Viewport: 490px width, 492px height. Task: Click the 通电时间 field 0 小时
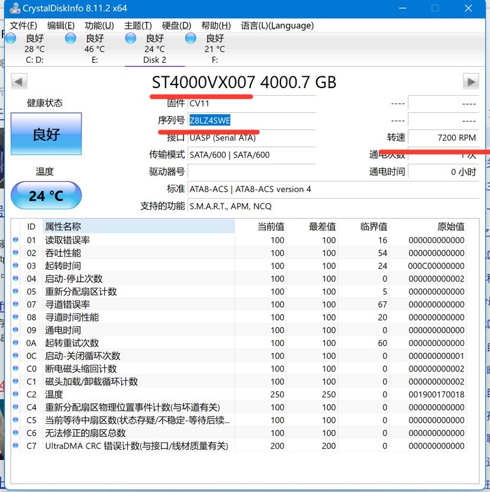tap(443, 171)
